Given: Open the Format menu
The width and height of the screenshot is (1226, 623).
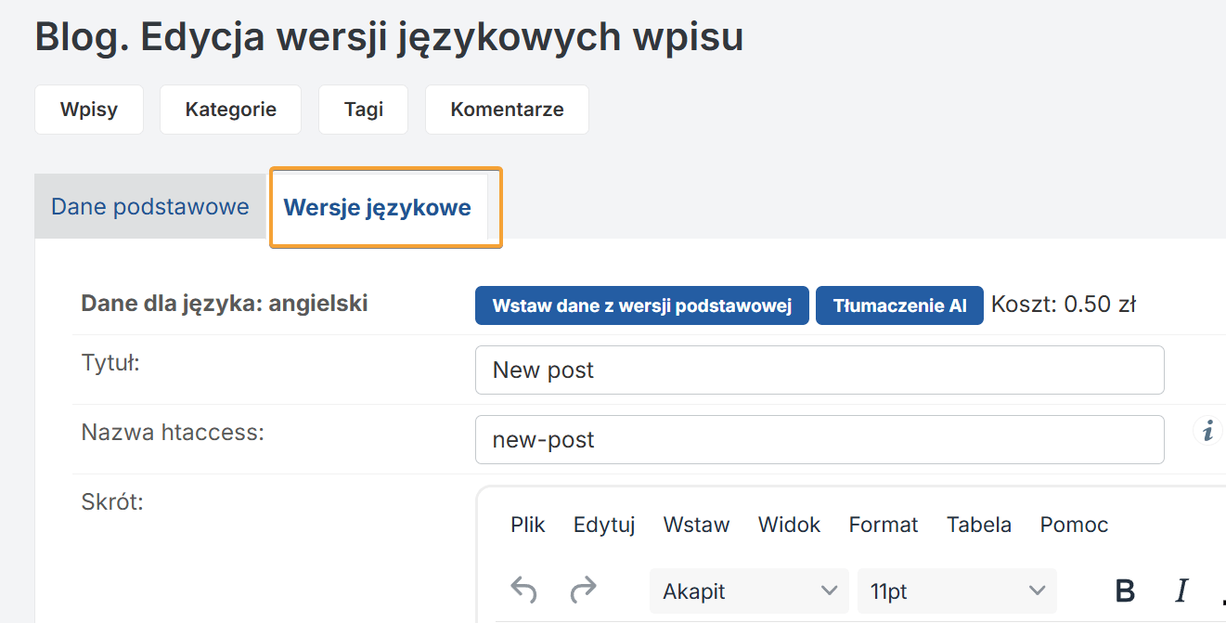Looking at the screenshot, I should (x=883, y=525).
